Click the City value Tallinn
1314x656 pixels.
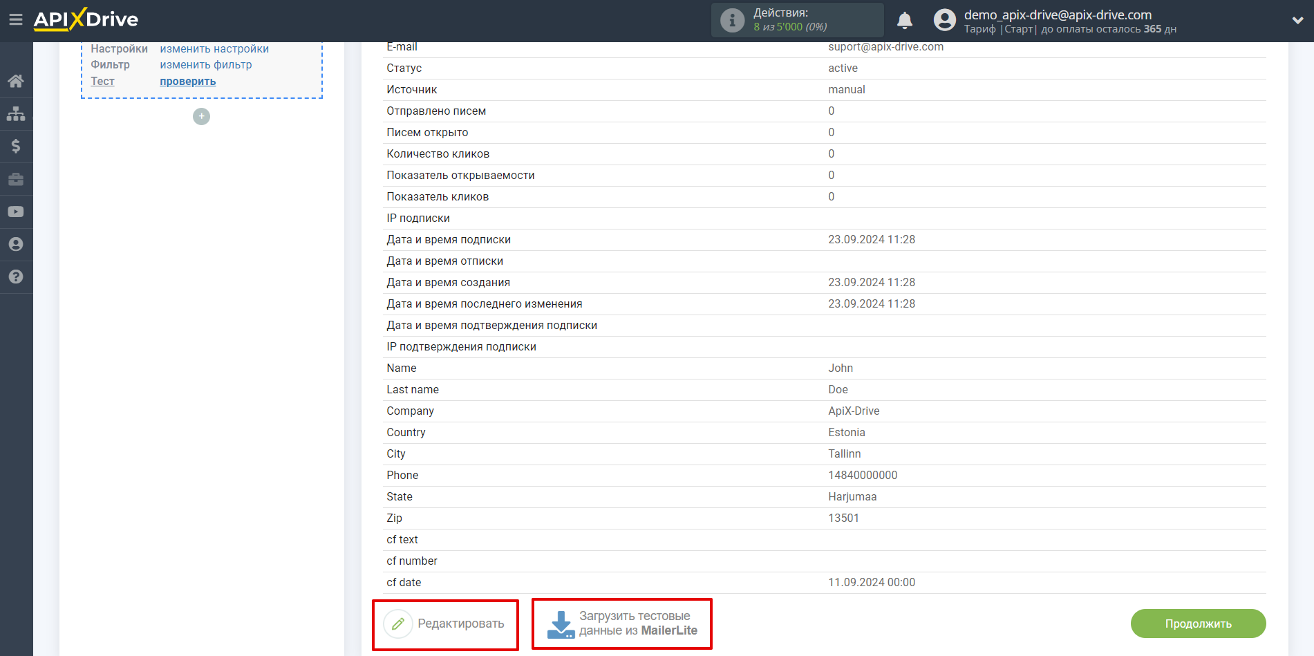(x=845, y=454)
